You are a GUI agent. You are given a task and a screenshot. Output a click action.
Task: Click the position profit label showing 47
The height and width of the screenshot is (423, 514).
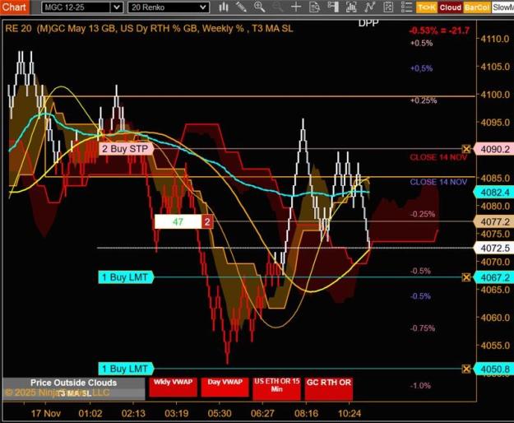[x=178, y=222]
